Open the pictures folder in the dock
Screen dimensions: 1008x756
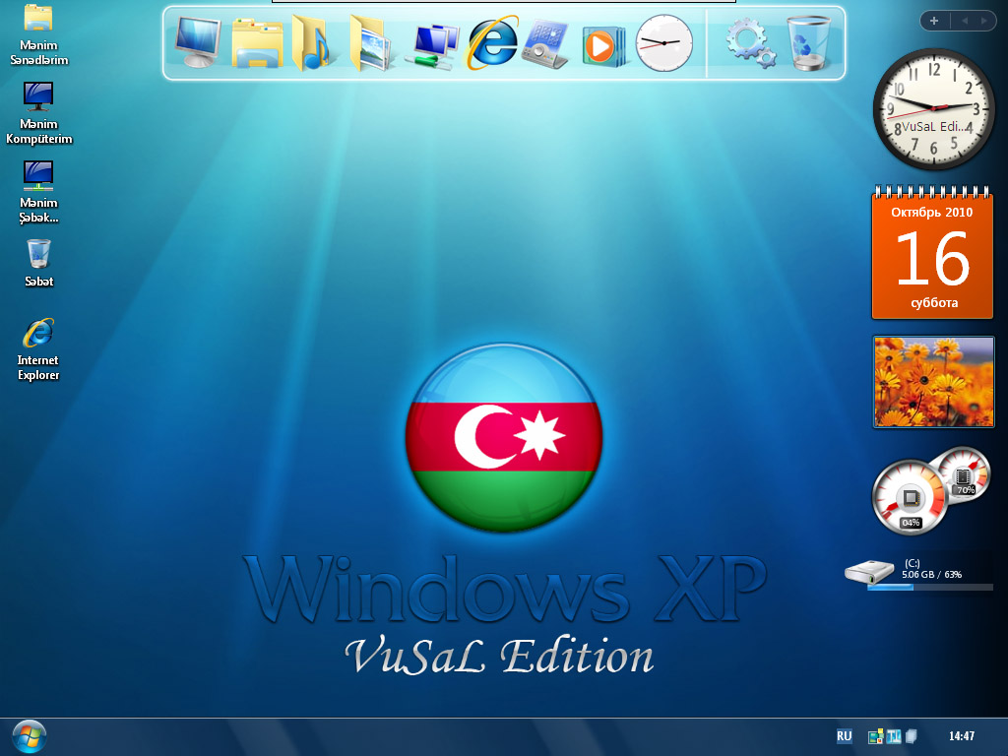371,43
